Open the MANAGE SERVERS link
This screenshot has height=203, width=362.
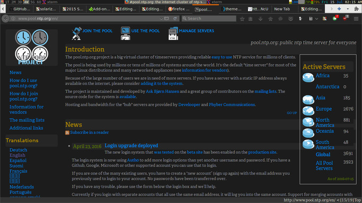point(197,31)
